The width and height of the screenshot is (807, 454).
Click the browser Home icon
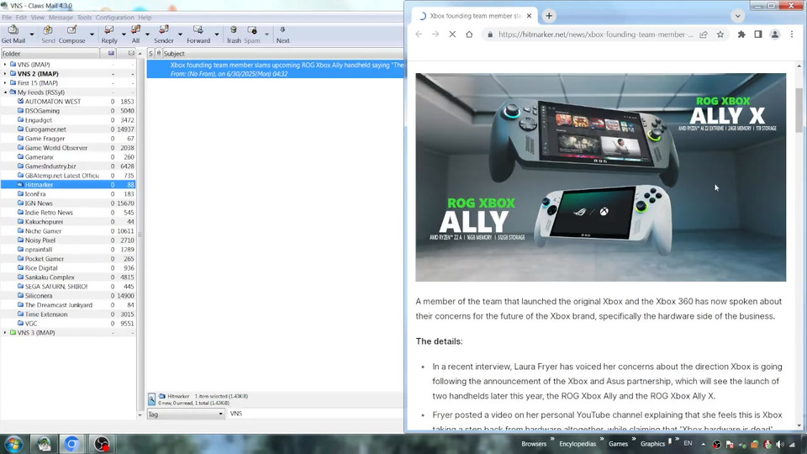click(x=469, y=34)
